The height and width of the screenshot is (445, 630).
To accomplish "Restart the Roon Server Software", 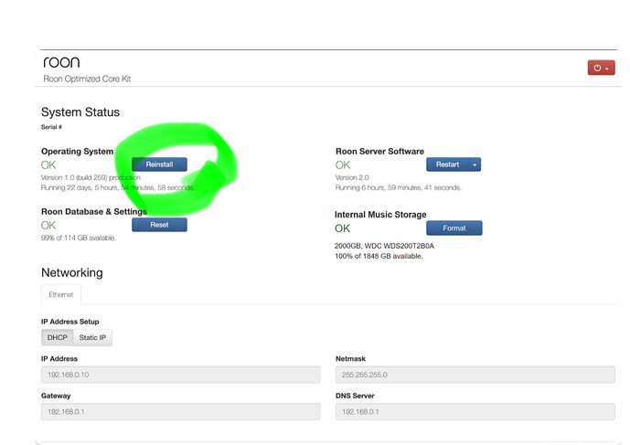I will (x=448, y=164).
